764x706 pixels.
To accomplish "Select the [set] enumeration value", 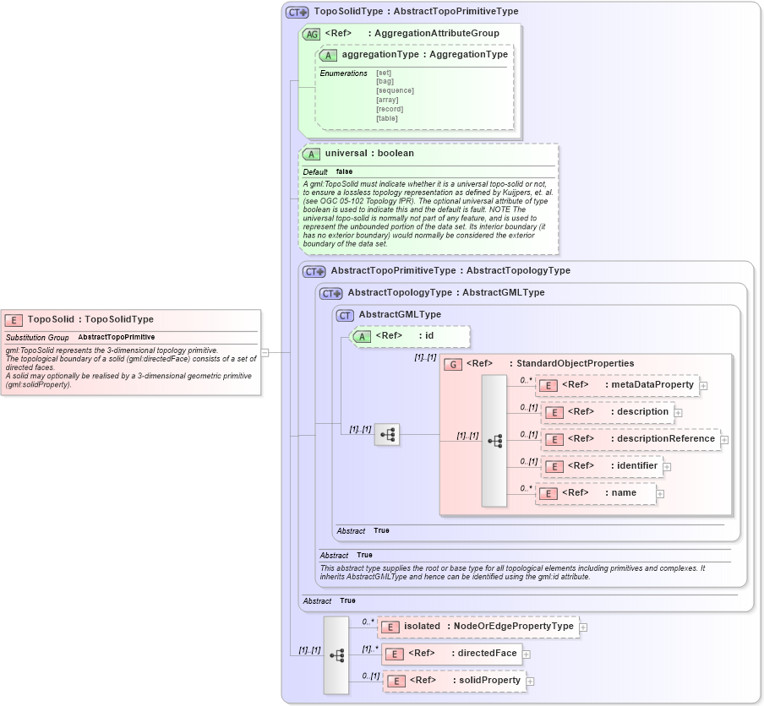I will click(x=384, y=73).
